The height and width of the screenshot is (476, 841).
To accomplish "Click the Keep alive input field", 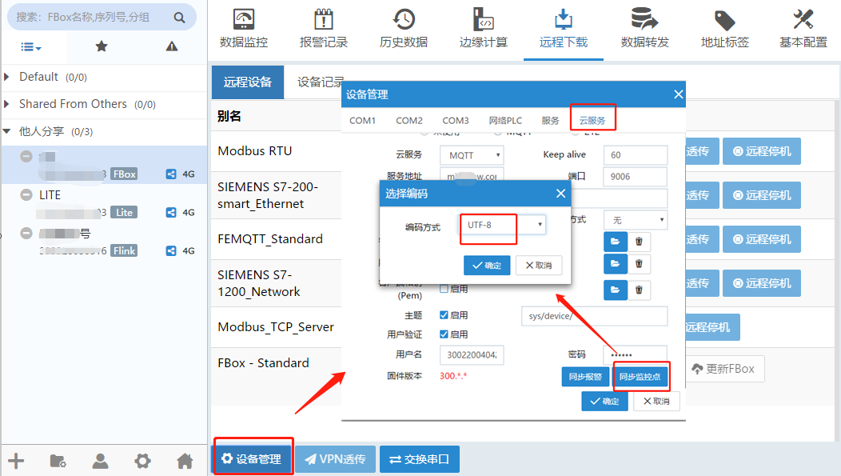I will click(x=636, y=154).
